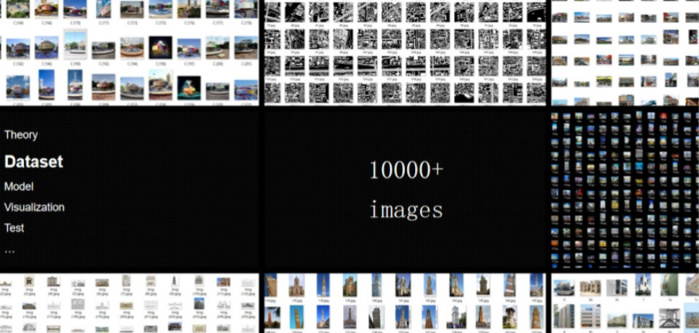Click the word "images" in center panel

406,210
